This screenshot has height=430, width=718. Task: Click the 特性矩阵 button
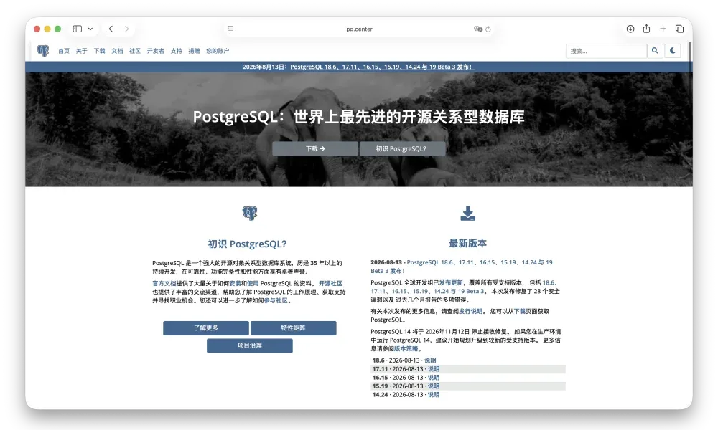pos(293,328)
